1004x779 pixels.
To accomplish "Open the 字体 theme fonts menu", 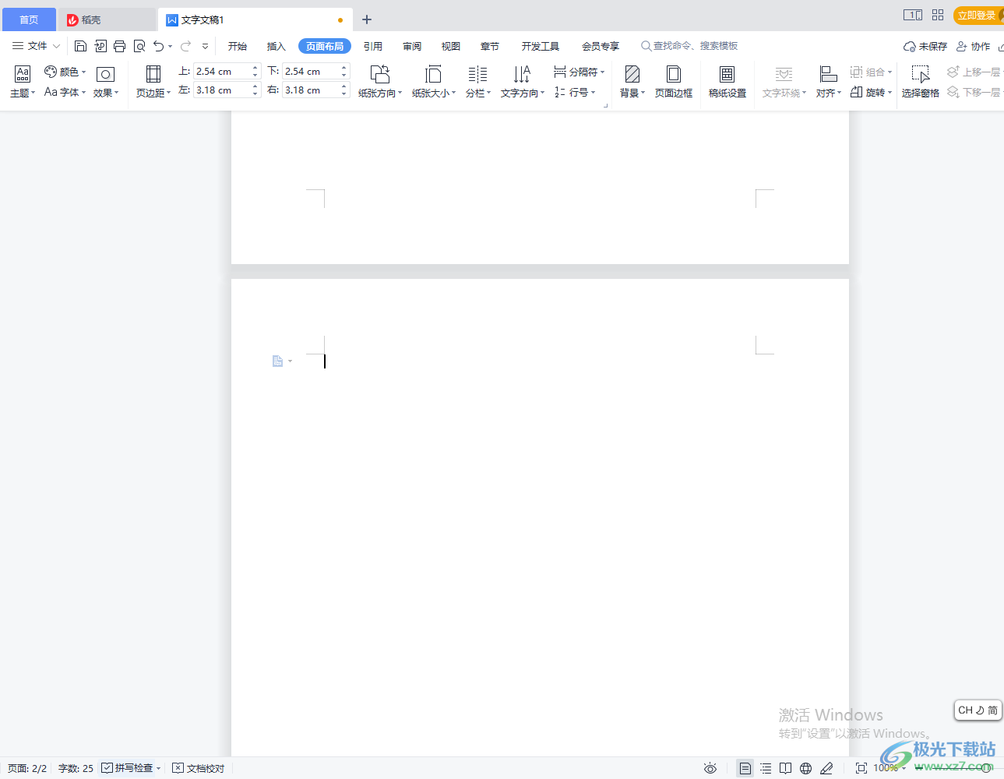I will tap(65, 92).
